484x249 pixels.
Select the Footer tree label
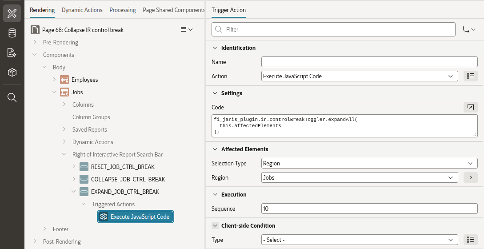60,229
